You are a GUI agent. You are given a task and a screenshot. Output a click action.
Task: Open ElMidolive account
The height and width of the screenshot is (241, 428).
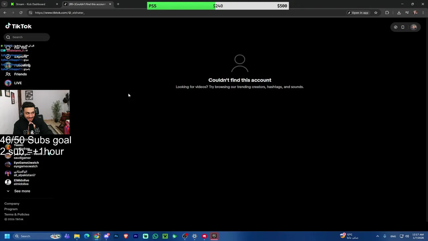tap(21, 182)
